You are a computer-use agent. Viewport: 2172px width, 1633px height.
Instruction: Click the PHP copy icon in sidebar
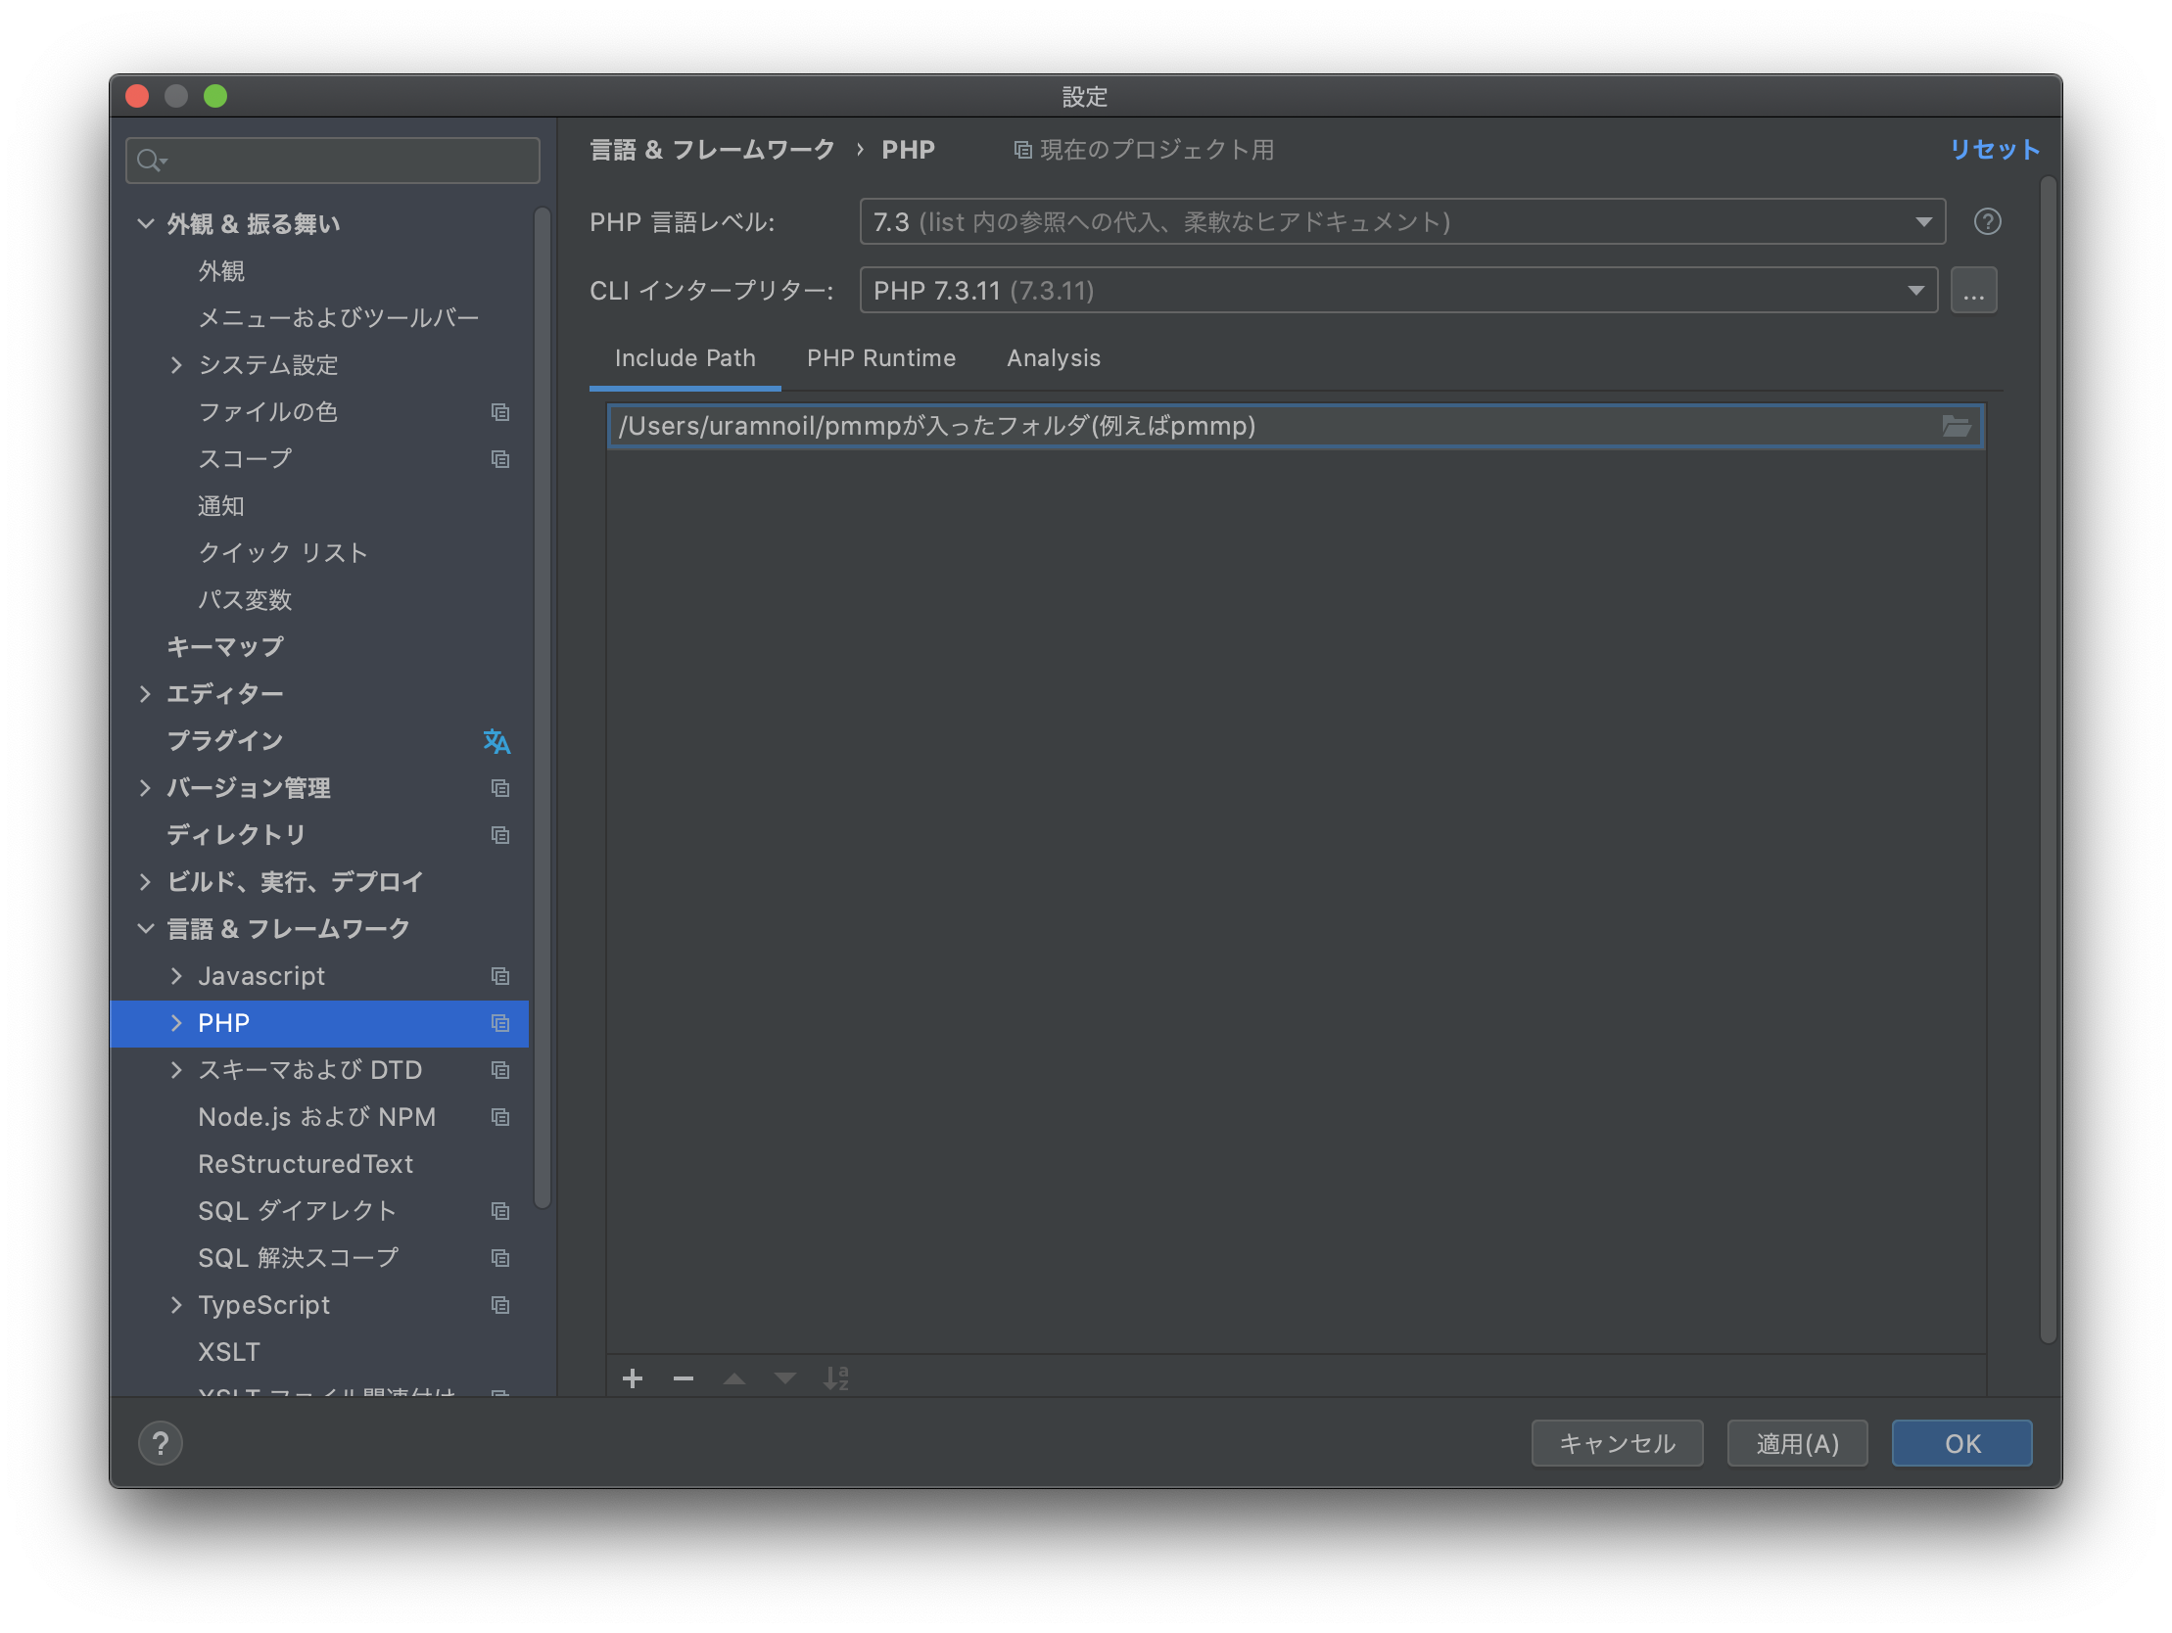point(499,1022)
